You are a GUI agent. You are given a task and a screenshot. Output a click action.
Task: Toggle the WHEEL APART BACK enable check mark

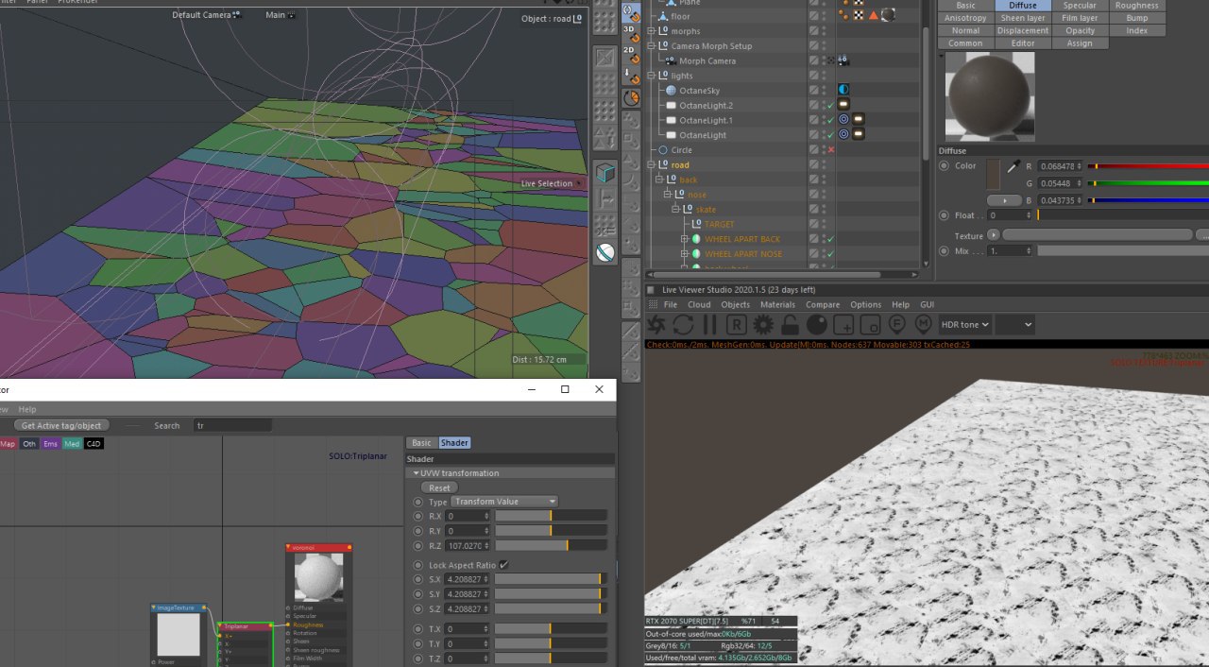[x=830, y=239]
